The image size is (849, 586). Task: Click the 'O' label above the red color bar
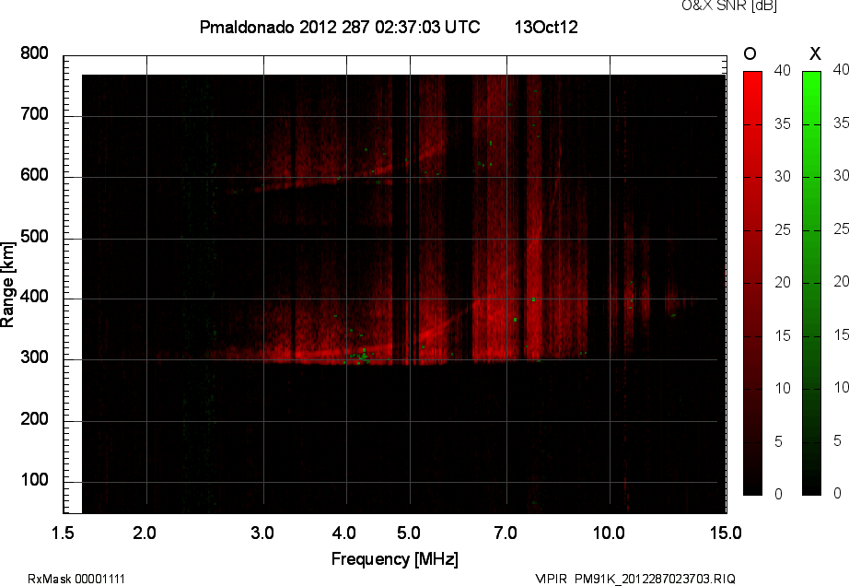(x=750, y=53)
